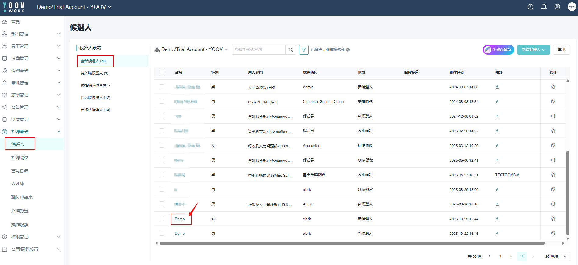This screenshot has height=265, width=578.
Task: Click the candidate name search field
Action: [x=259, y=50]
